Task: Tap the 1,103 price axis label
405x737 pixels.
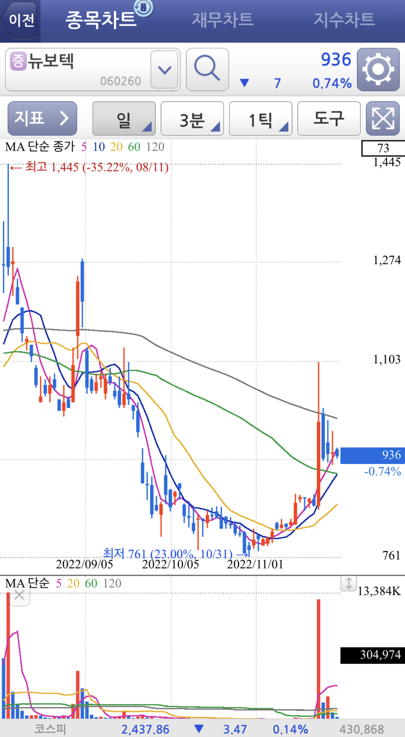Action: coord(387,359)
